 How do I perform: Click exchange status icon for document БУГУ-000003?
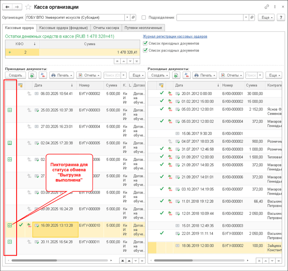pyautogui.click(x=10, y=110)
